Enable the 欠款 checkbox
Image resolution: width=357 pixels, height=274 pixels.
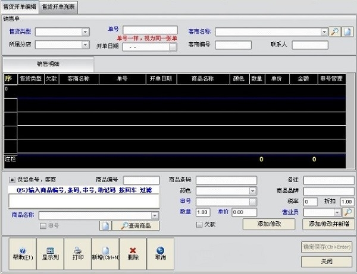[200, 224]
